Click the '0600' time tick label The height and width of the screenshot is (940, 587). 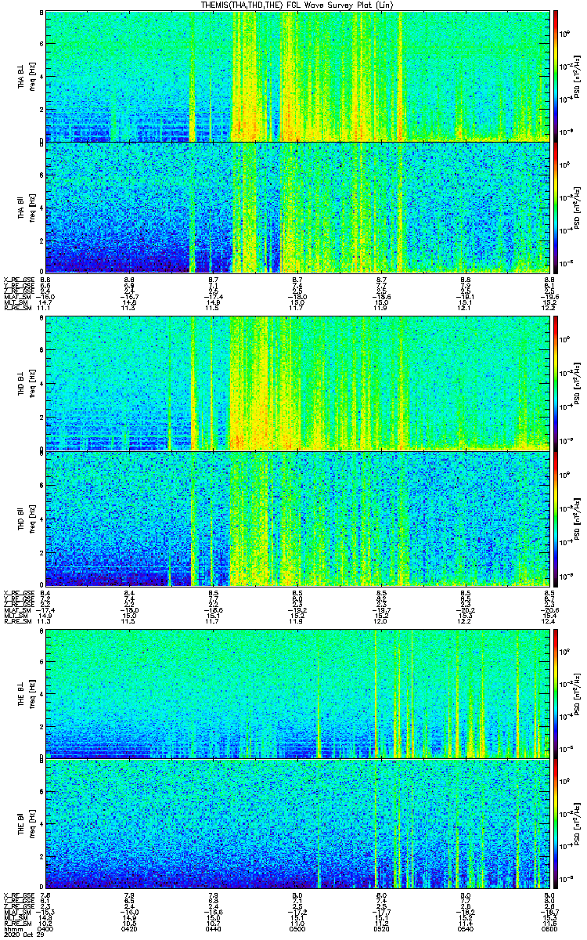pyautogui.click(x=549, y=928)
